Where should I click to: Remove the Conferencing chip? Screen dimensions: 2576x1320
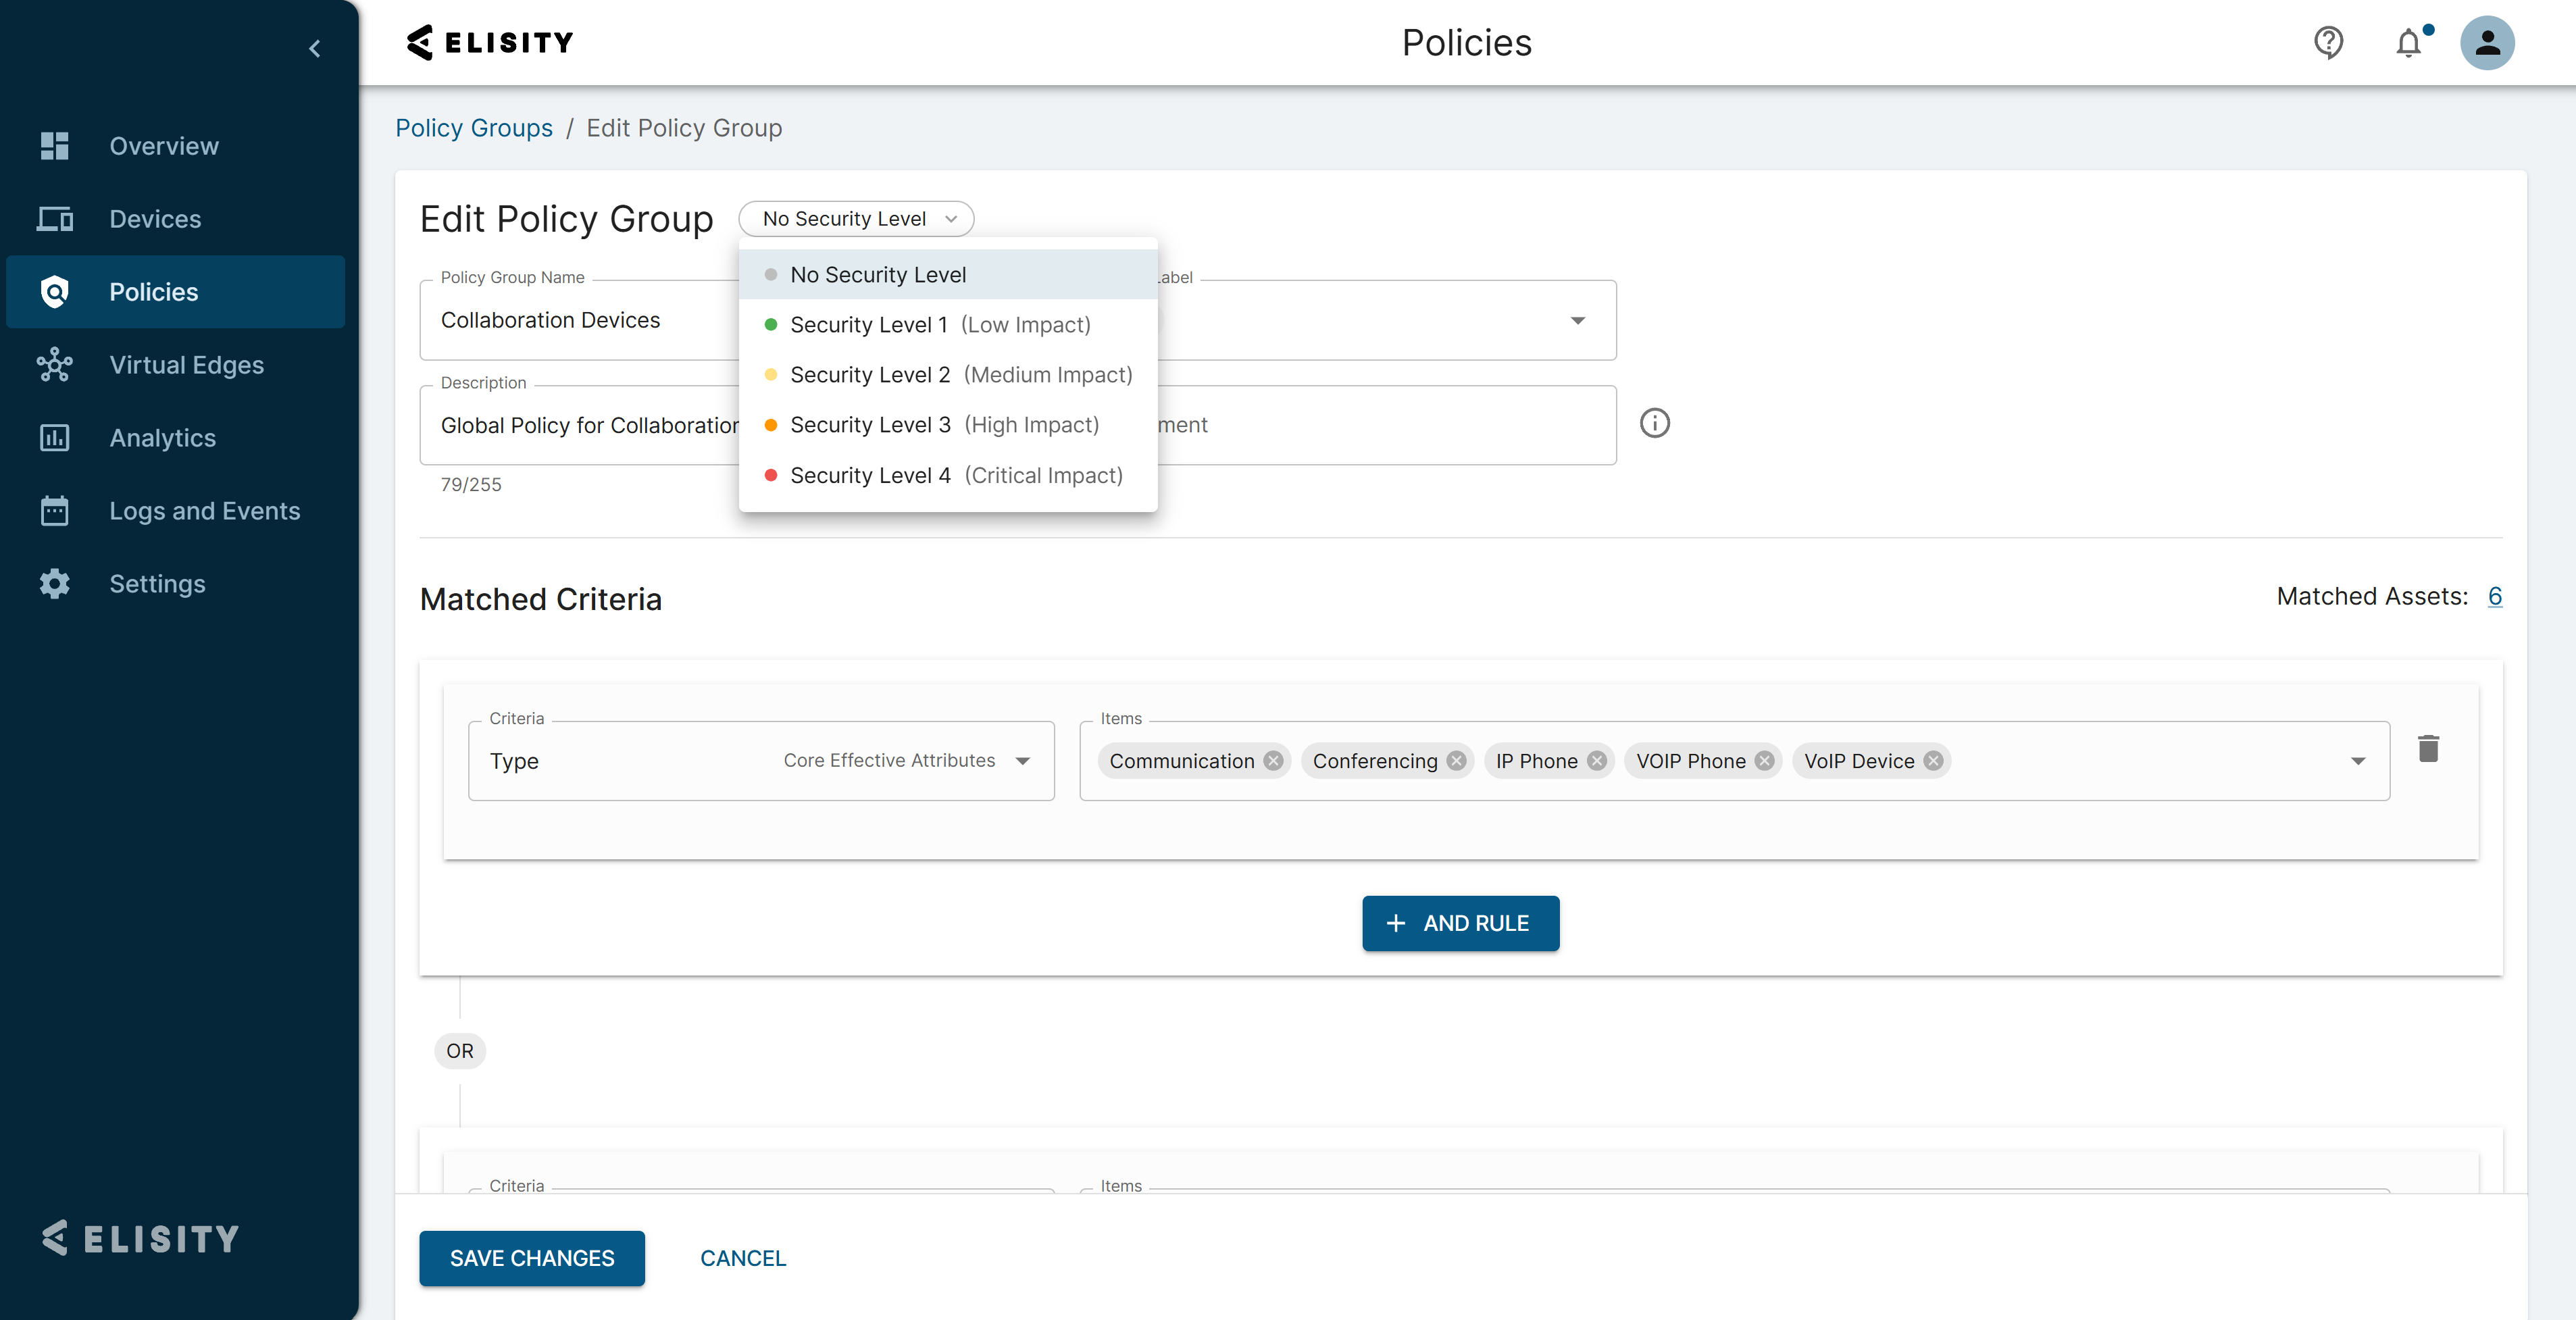[x=1457, y=761]
